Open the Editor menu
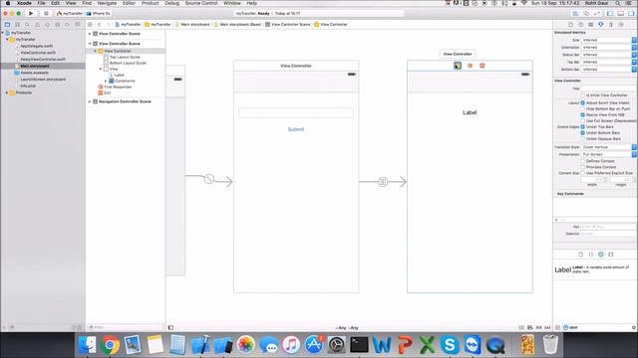The width and height of the screenshot is (638, 358). coord(129,3)
